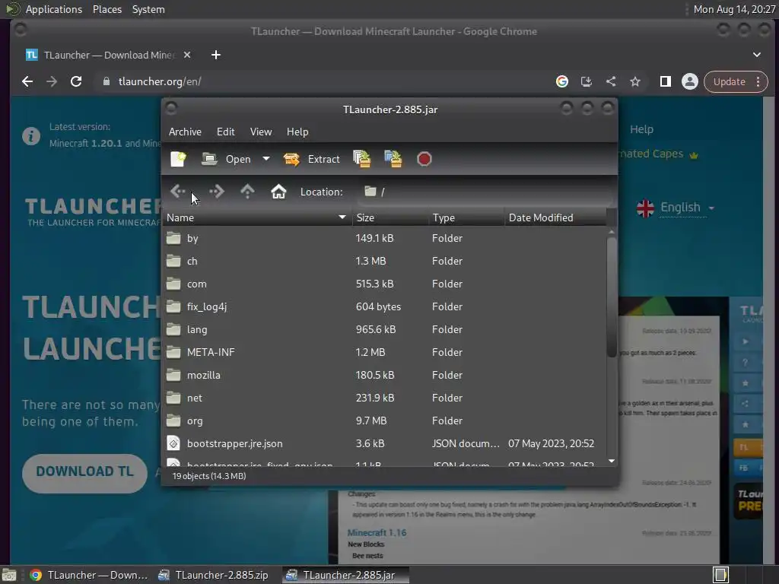The image size is (779, 584).
Task: Expand the Open recent archives dropdown arrow
Action: pos(266,159)
